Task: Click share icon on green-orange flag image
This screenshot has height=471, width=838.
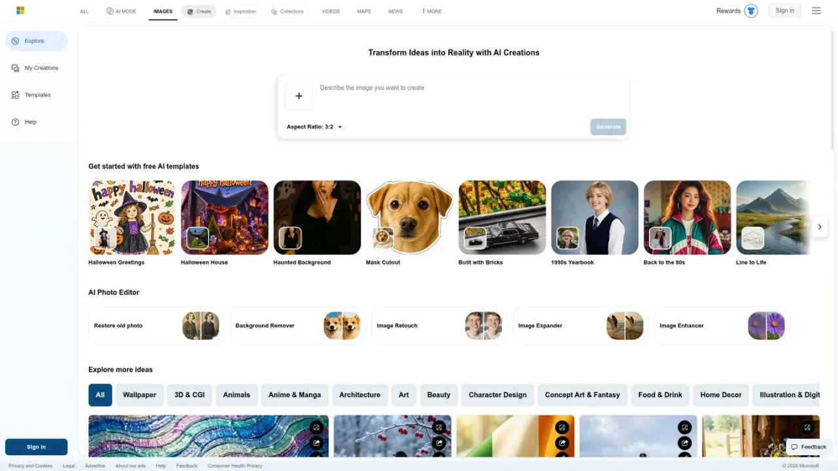Action: 562,444
